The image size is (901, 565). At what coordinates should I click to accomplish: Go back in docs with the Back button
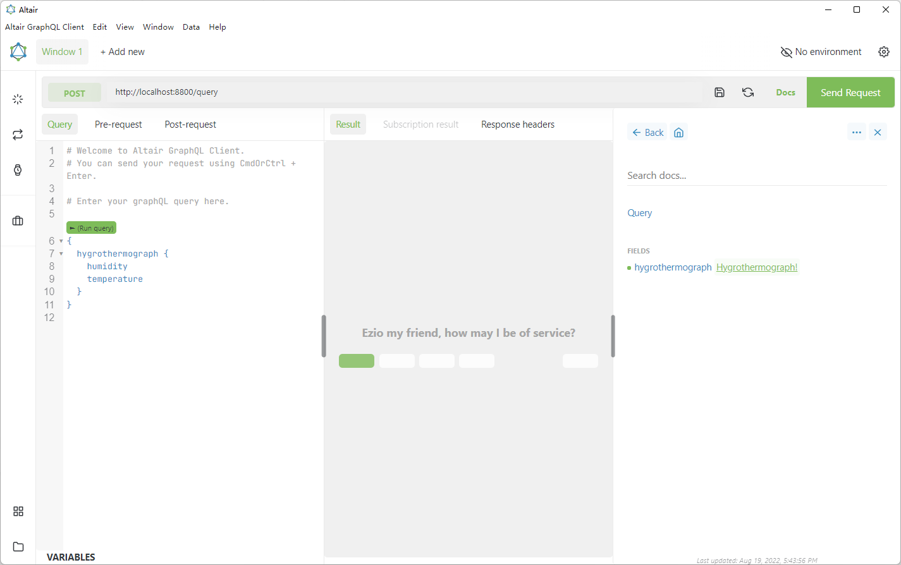(x=647, y=132)
